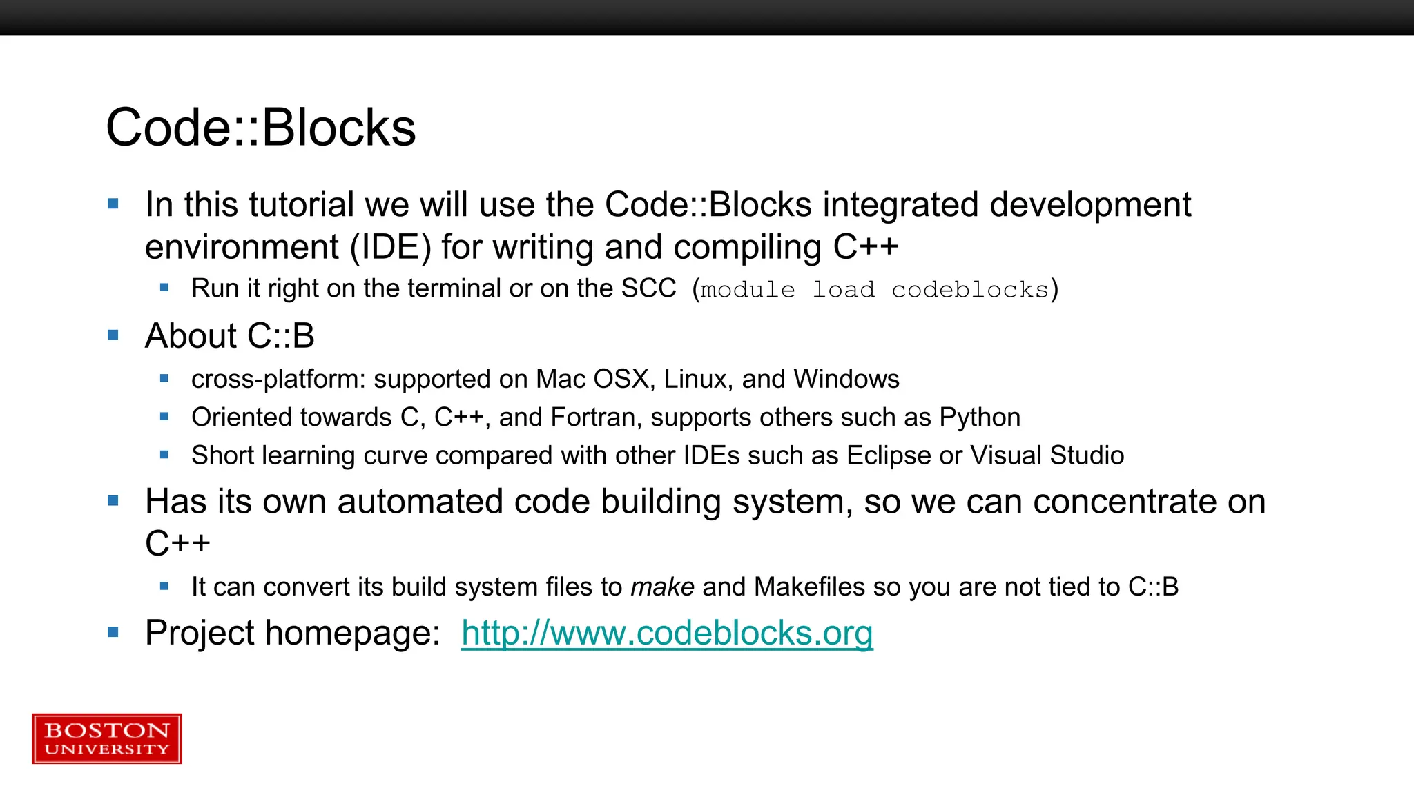This screenshot has height=795, width=1414.
Task: Click the bullet beside "Has its own automated"
Action: 113,501
